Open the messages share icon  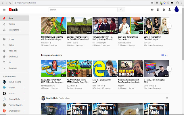(x=164, y=9)
